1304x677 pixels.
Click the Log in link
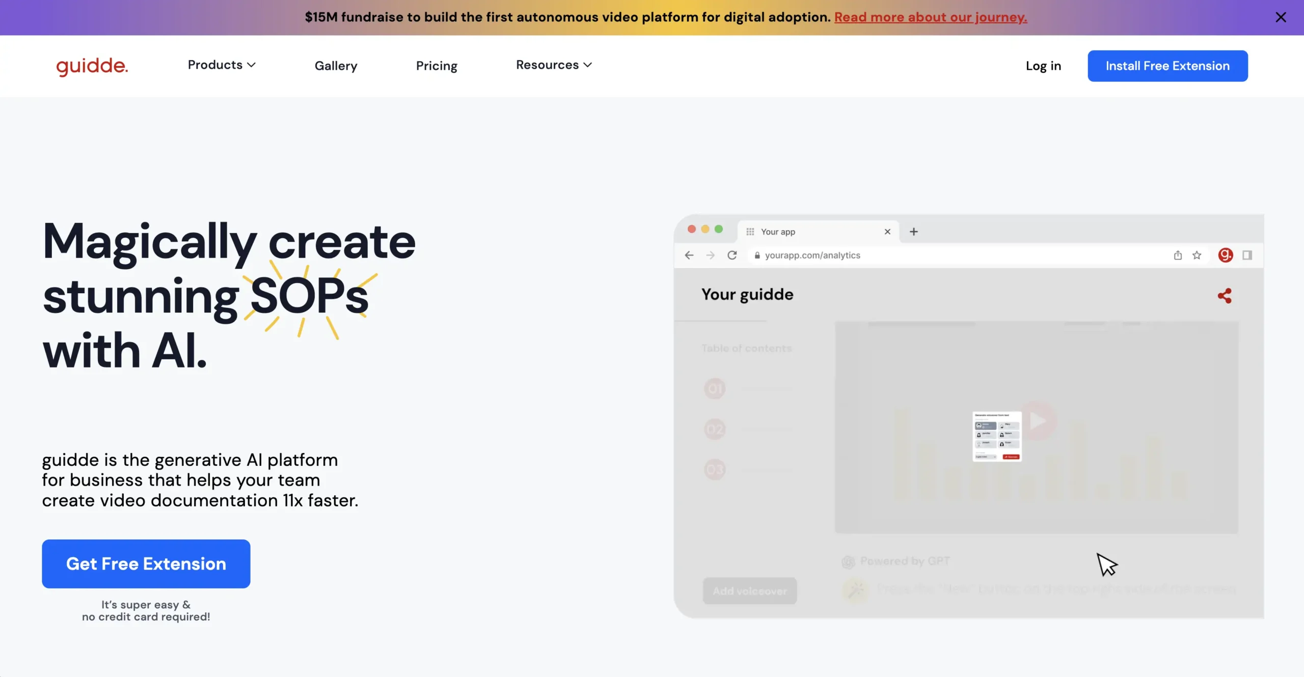(1043, 66)
